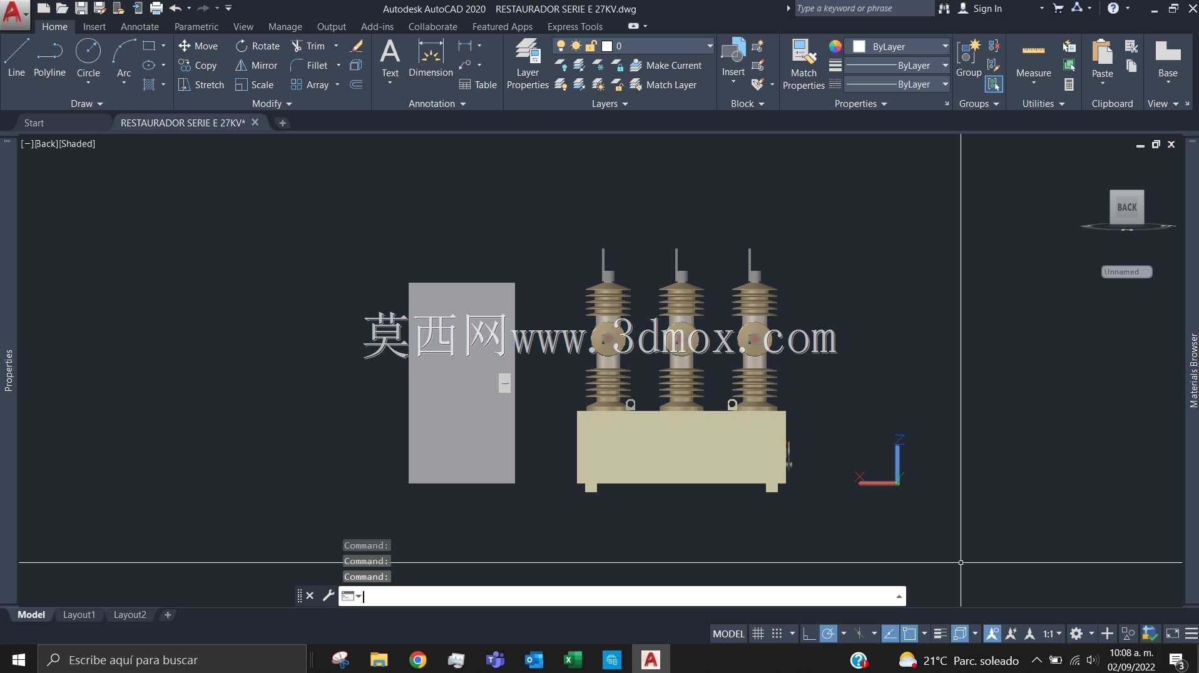Open the ByLayer color dropdown

point(945,46)
